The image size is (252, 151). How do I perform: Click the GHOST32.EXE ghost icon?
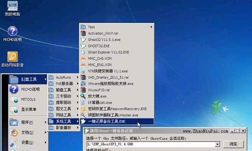coord(83,46)
